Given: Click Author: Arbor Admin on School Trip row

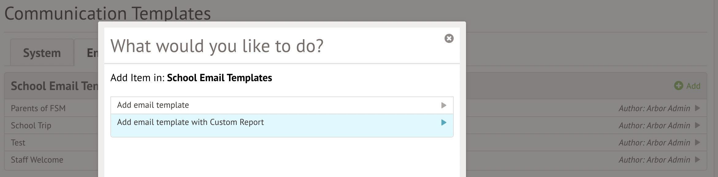Looking at the screenshot, I should (654, 125).
